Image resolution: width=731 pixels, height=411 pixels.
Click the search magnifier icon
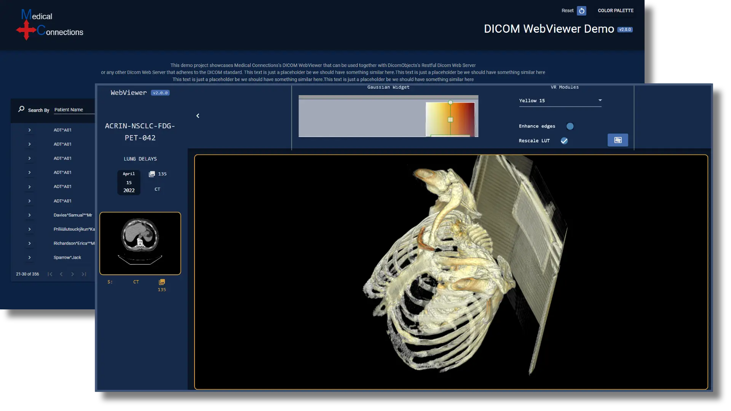click(x=21, y=109)
